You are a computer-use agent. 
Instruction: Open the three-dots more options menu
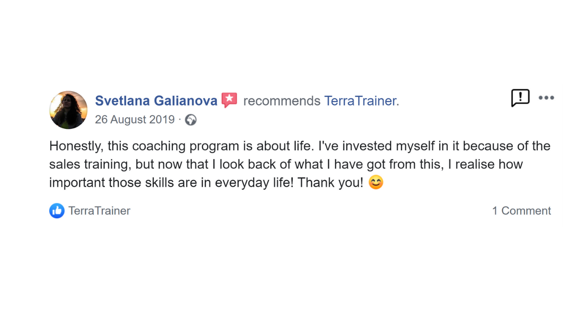click(546, 97)
